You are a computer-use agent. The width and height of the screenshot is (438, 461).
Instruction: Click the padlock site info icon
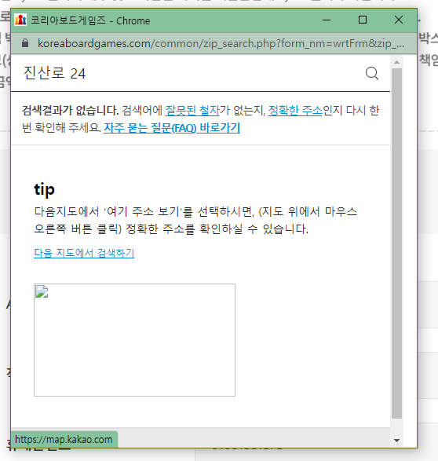pyautogui.click(x=25, y=43)
